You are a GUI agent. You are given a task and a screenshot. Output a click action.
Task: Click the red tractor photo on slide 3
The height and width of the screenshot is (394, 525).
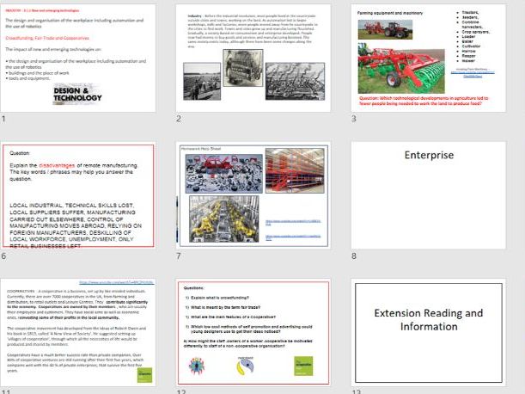[385, 29]
